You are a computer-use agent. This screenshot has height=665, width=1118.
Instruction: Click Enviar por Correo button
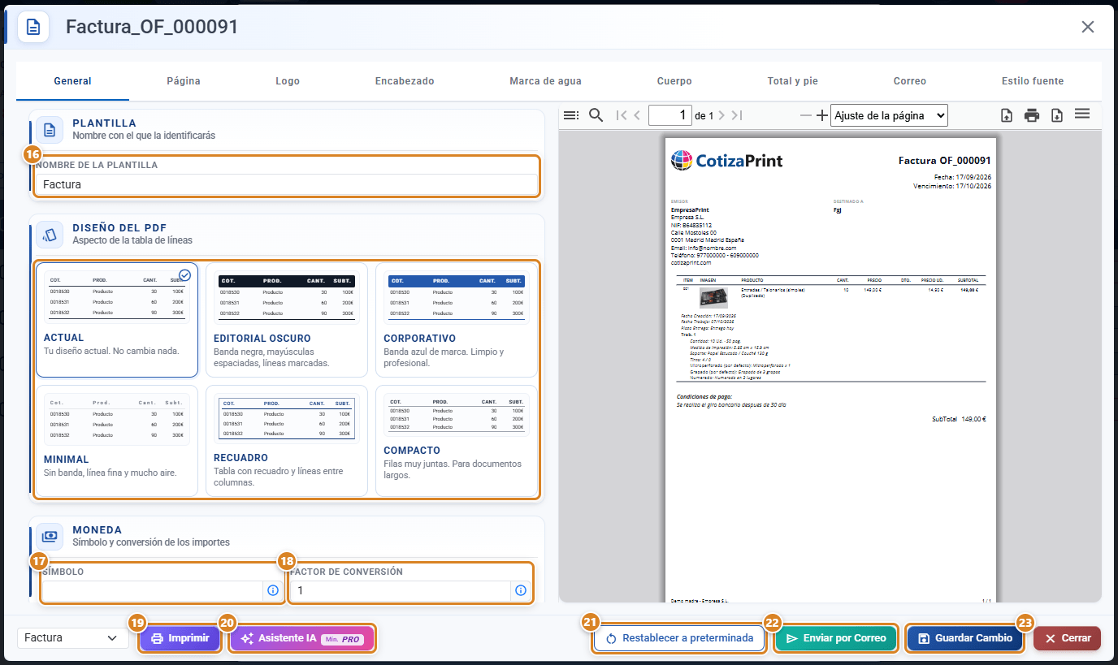[x=836, y=638]
